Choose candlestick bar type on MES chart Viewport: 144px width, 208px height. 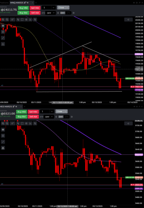pyautogui.click(x=18, y=123)
